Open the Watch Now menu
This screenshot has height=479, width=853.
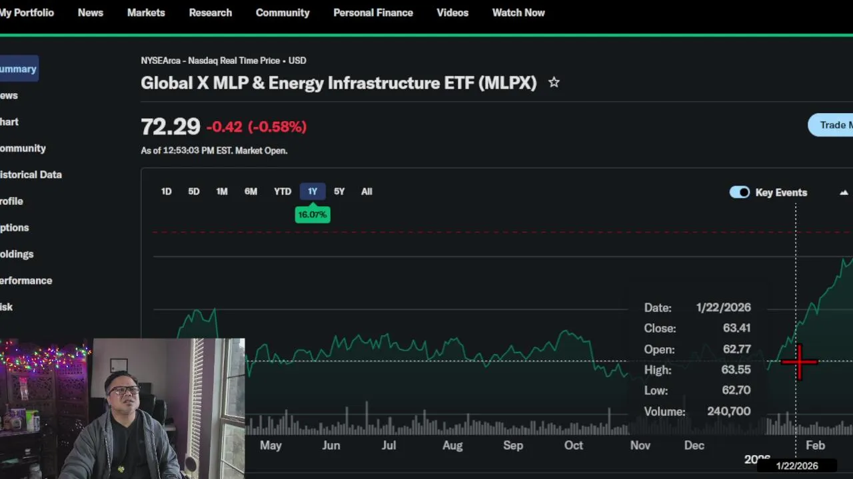point(518,13)
